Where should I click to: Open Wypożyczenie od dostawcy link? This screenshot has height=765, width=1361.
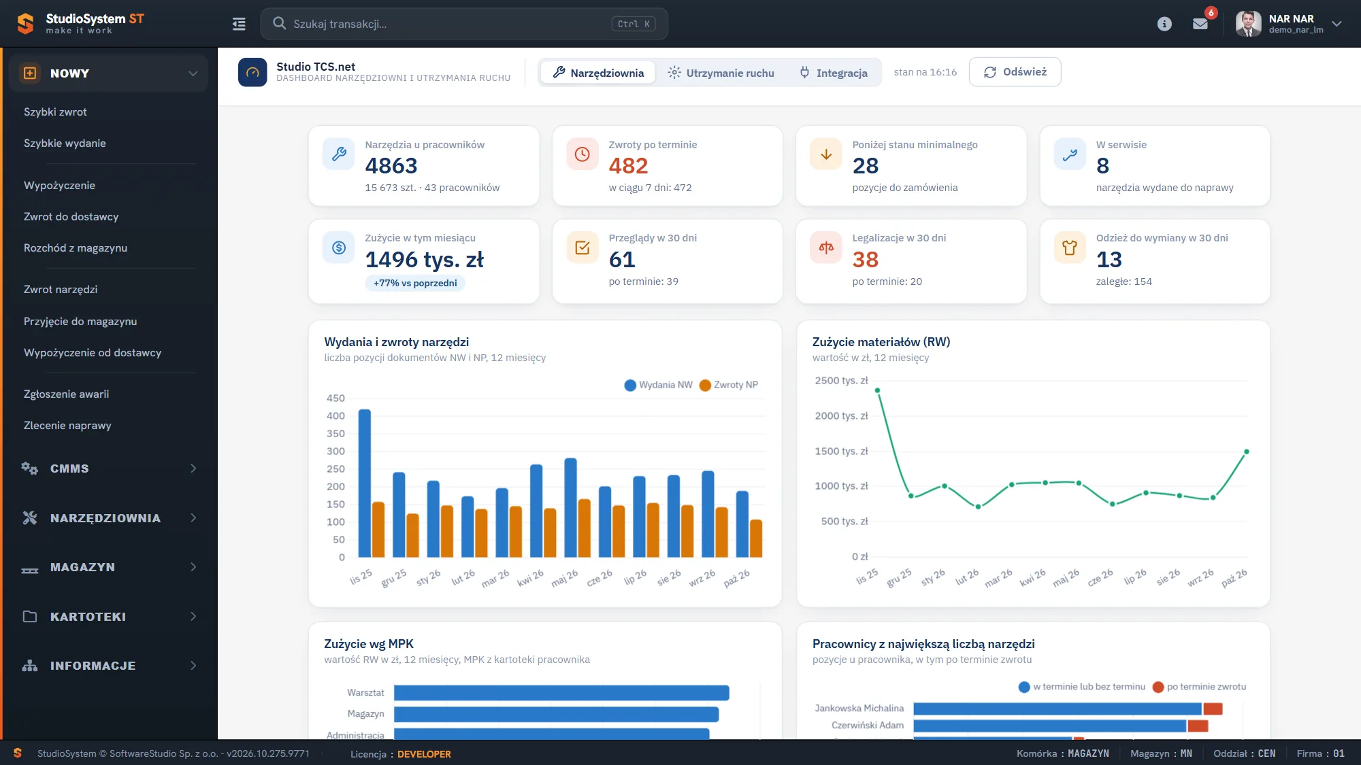[93, 352]
